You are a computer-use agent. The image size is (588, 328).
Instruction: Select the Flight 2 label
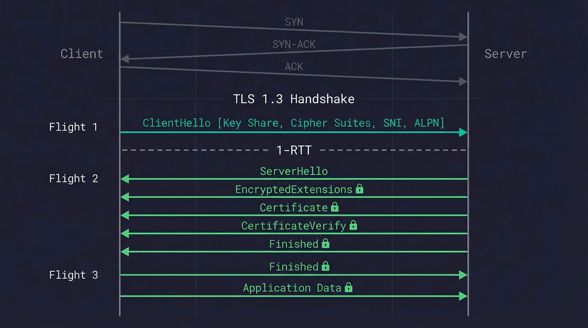tap(74, 178)
